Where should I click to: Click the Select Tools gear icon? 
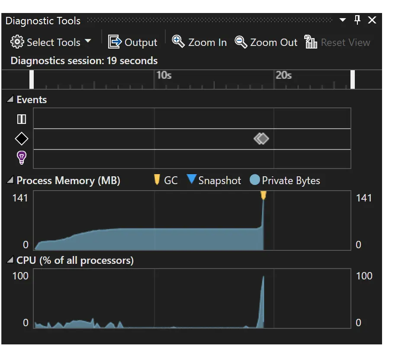coord(17,42)
